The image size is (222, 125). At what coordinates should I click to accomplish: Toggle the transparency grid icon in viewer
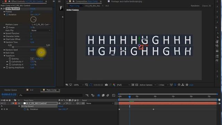(137, 85)
